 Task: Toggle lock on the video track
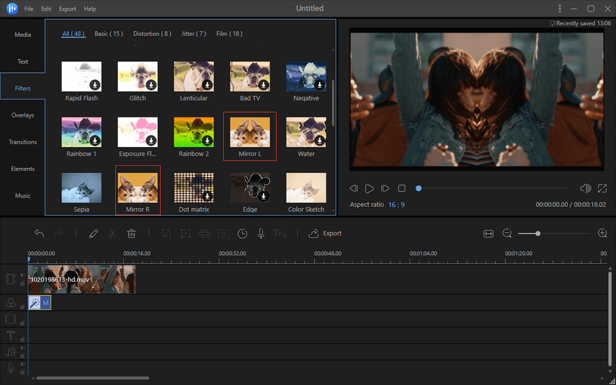[x=23, y=284]
